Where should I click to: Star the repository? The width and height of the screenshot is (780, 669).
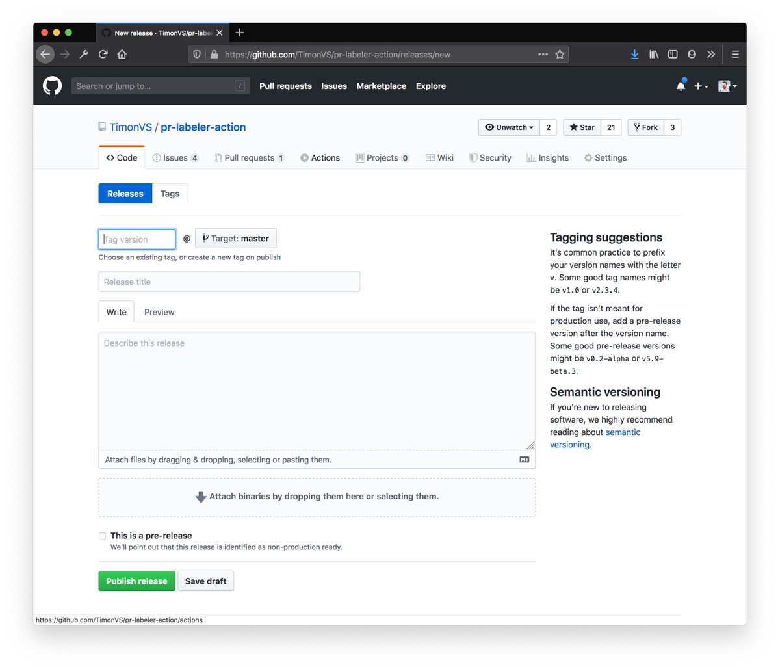[582, 127]
